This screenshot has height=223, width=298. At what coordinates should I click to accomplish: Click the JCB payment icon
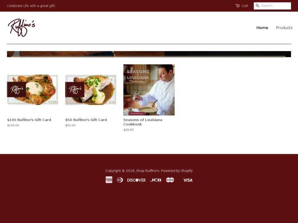(x=156, y=180)
